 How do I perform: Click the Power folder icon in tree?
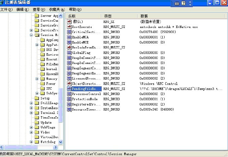[42, 84]
